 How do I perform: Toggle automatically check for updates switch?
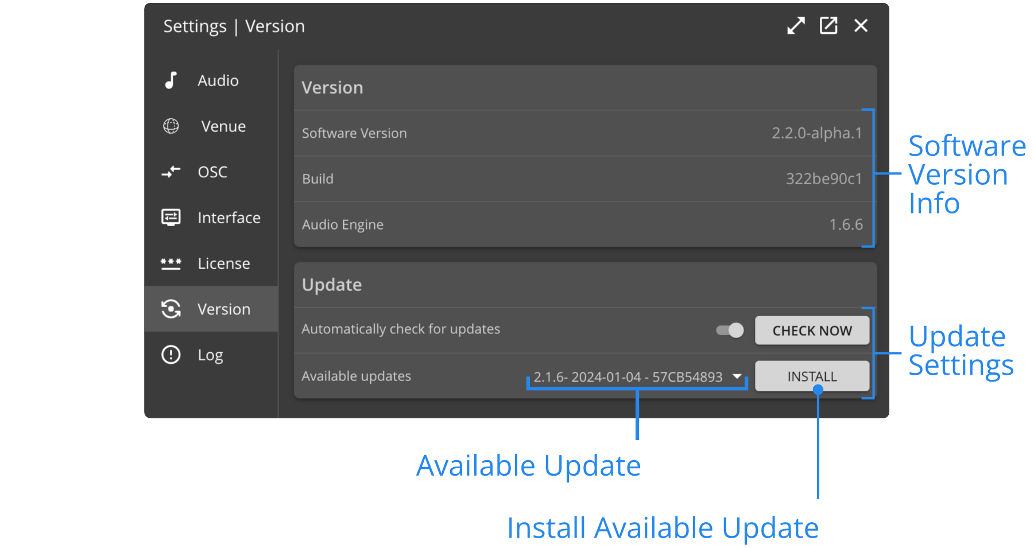[730, 330]
